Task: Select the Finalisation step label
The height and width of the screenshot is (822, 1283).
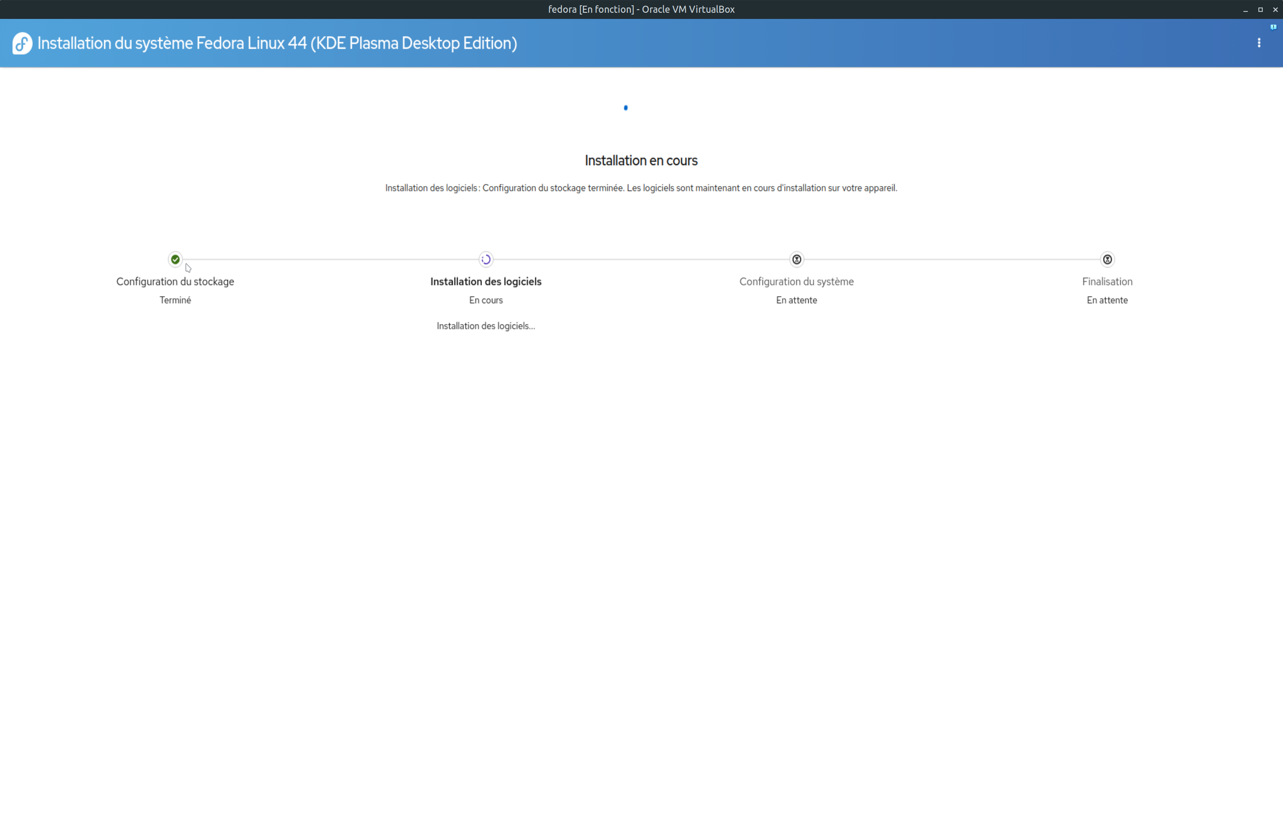Action: tap(1107, 281)
